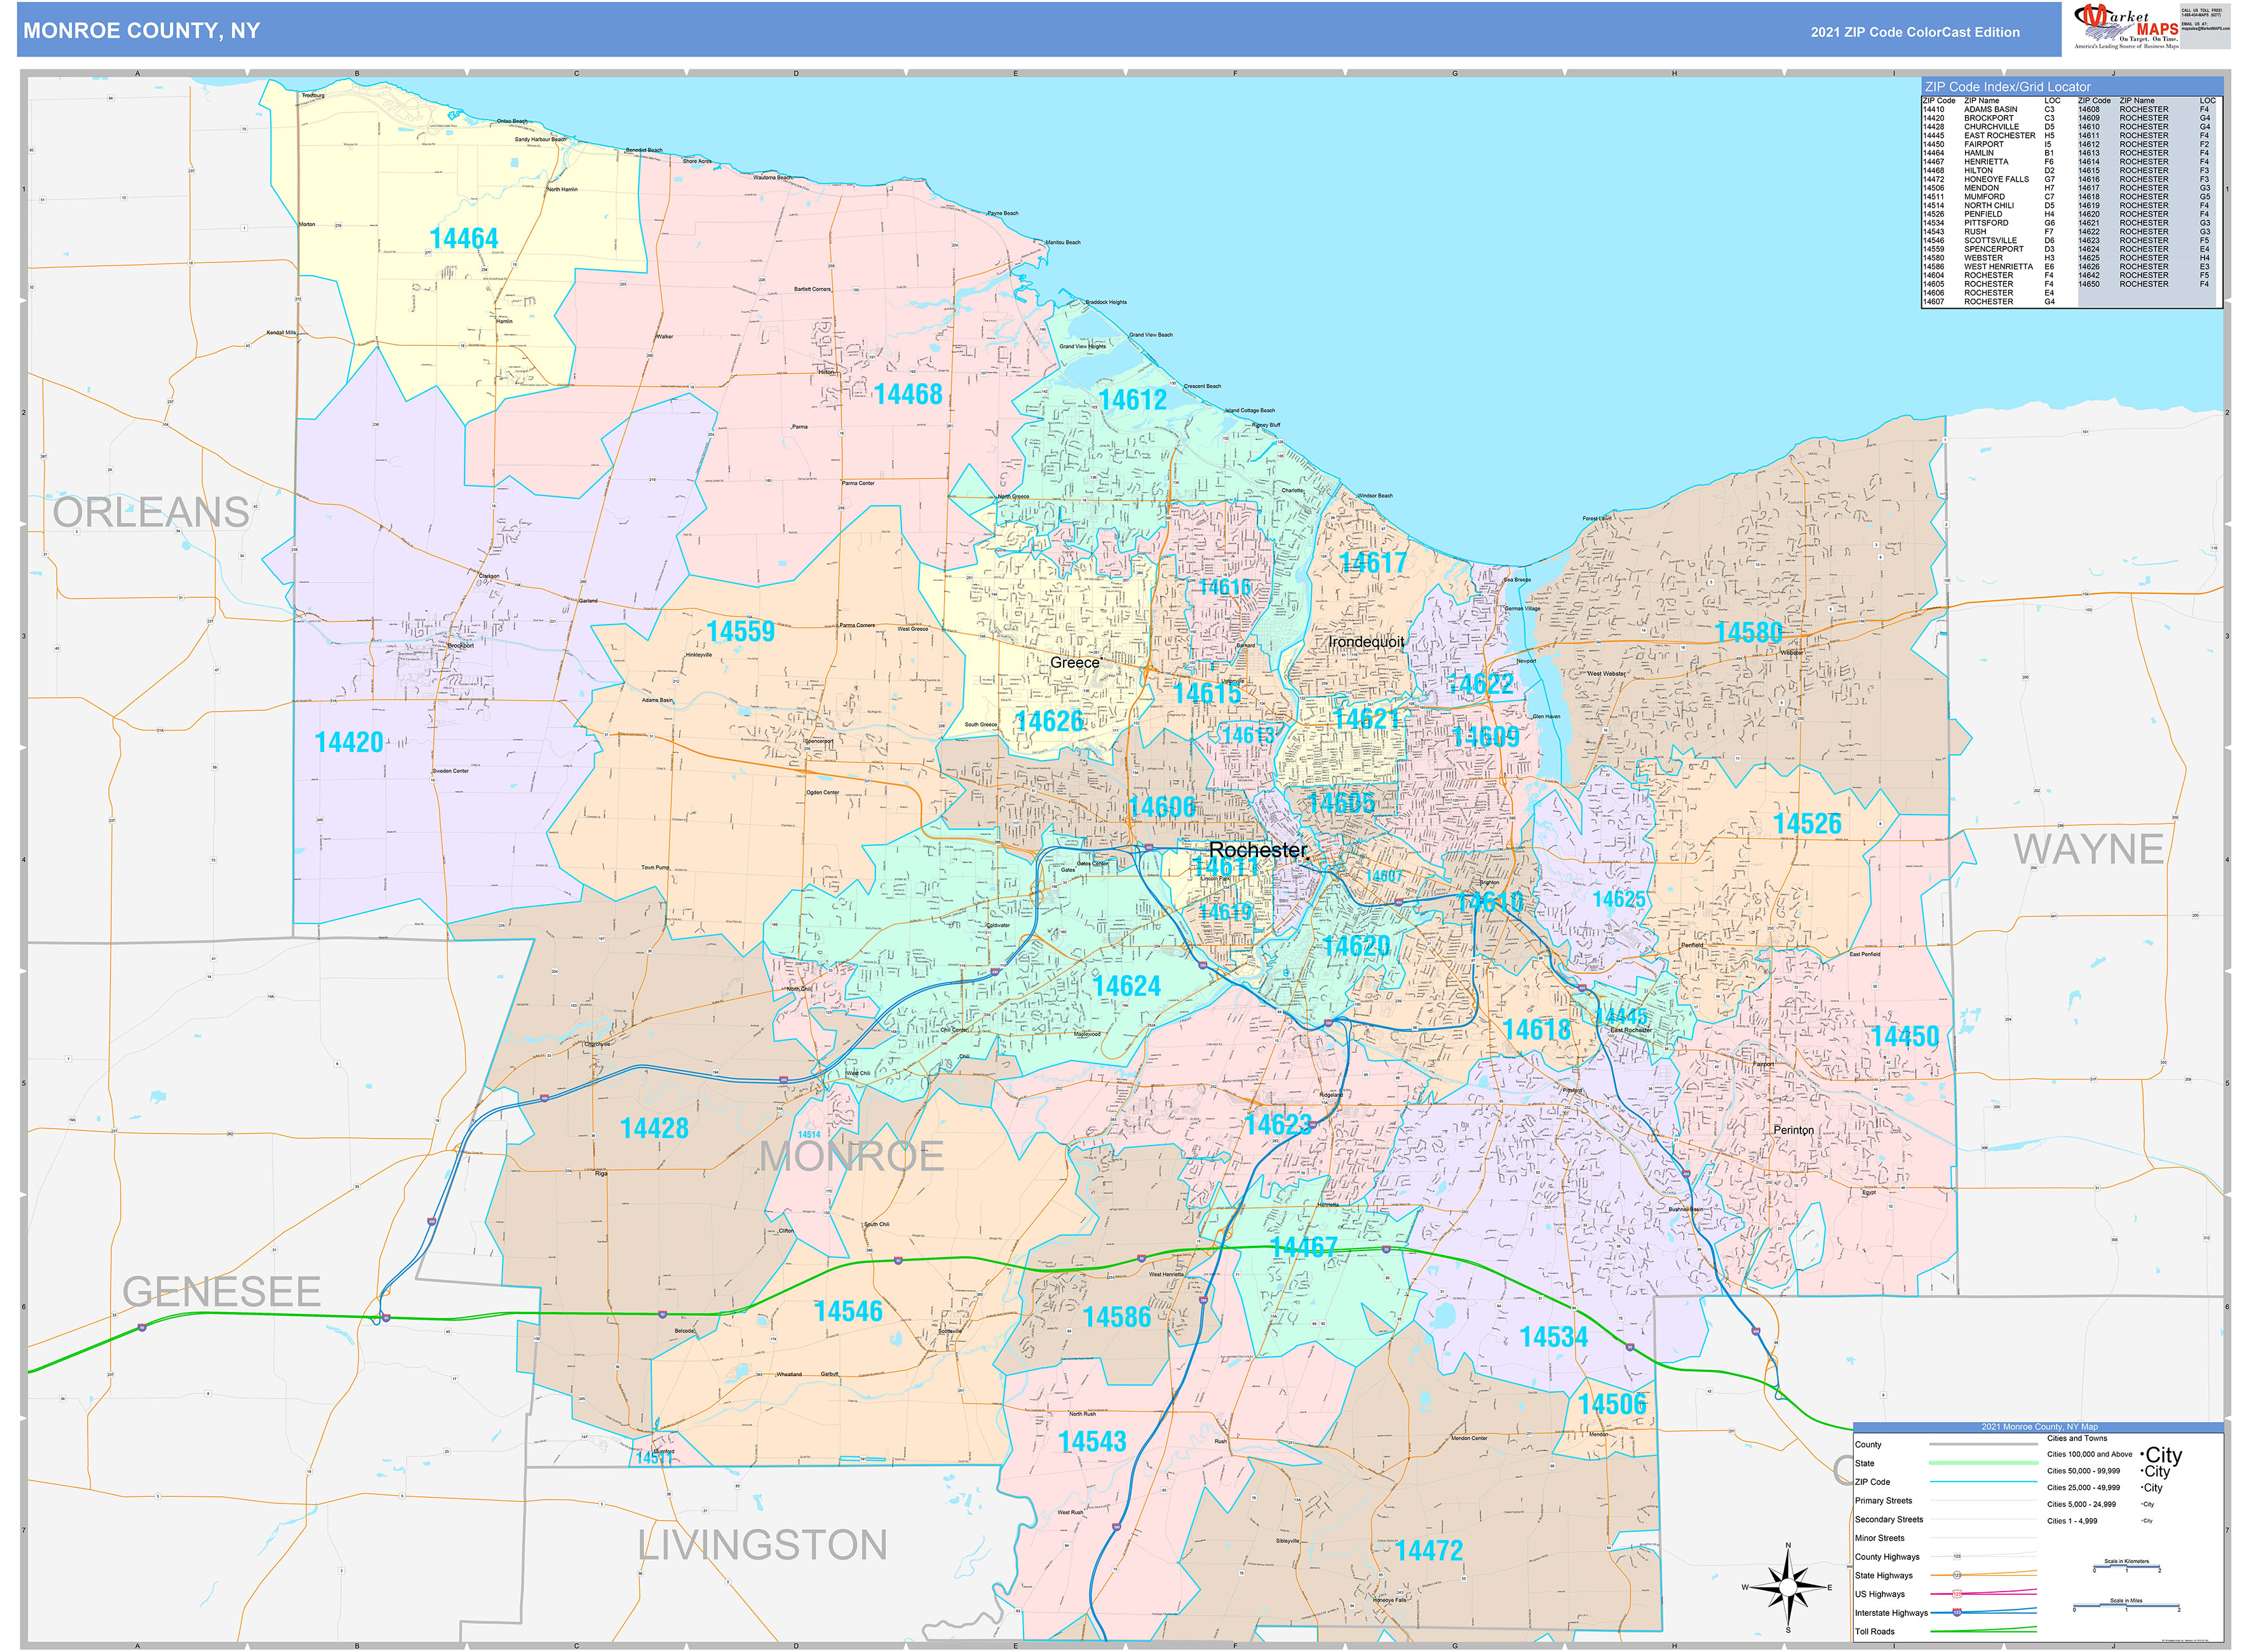Click the large 14617 ZIP label on map

(x=1373, y=563)
